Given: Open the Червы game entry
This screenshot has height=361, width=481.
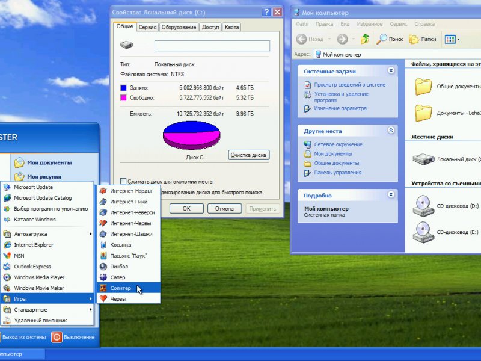Looking at the screenshot, I should (x=129, y=298).
